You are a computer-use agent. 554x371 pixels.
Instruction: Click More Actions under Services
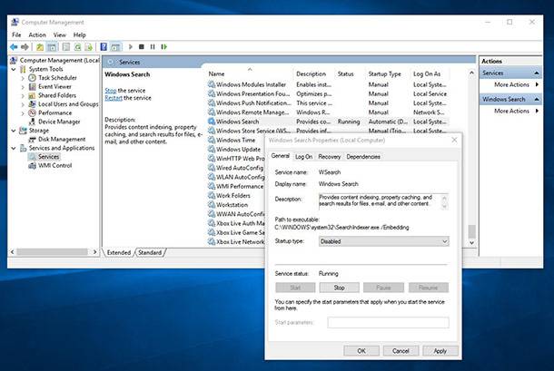(x=511, y=84)
